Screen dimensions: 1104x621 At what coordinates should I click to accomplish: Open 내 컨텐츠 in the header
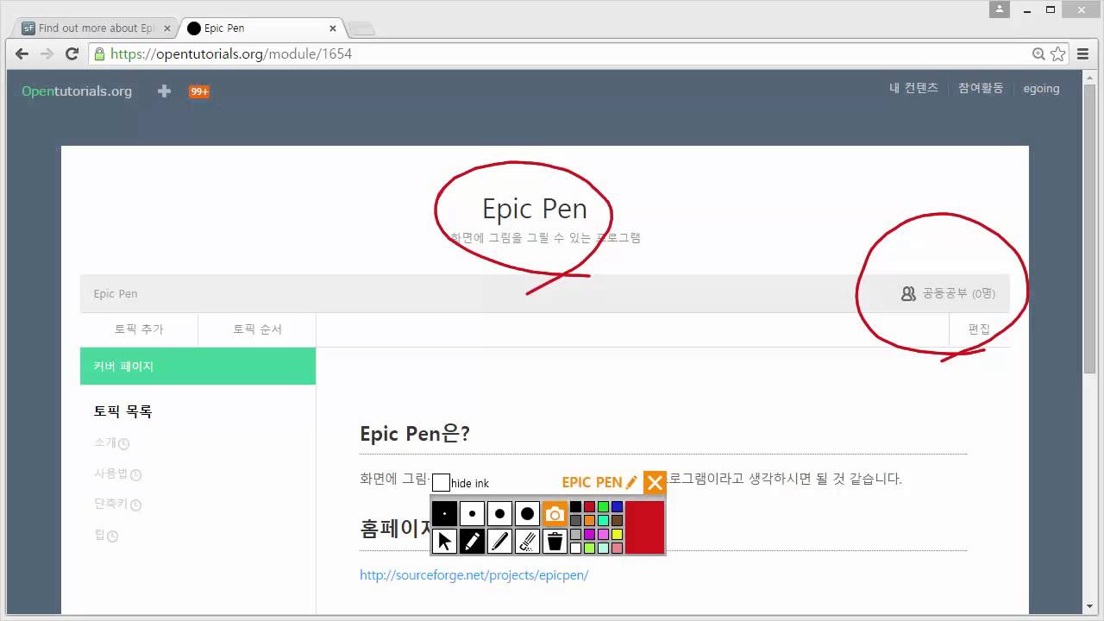pos(913,88)
